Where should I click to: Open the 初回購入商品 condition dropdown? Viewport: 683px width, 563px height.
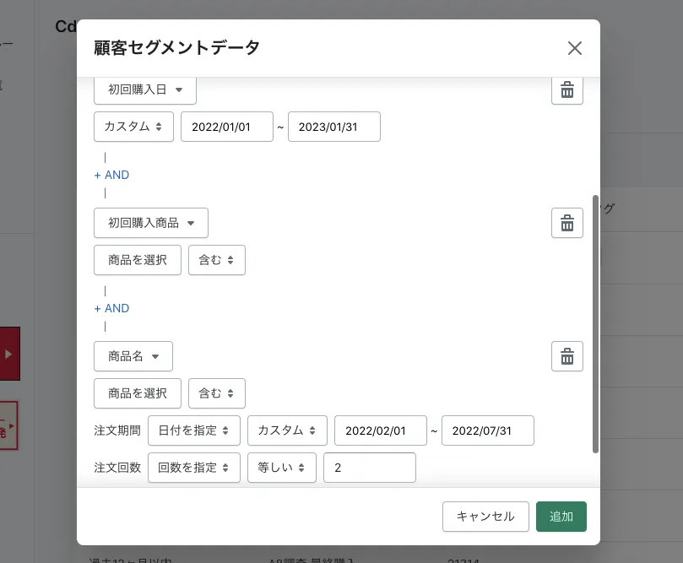pyautogui.click(x=151, y=223)
